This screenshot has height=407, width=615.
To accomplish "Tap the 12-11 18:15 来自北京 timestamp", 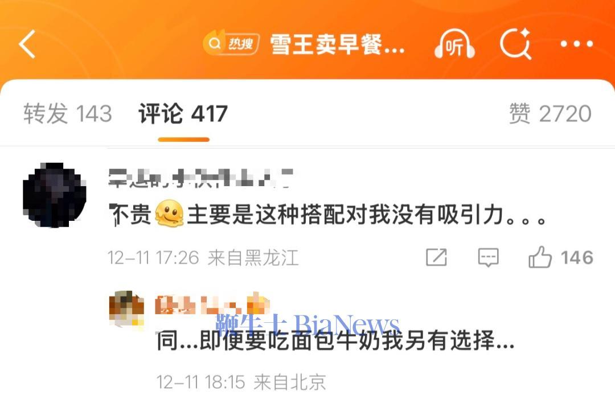I will tap(241, 382).
